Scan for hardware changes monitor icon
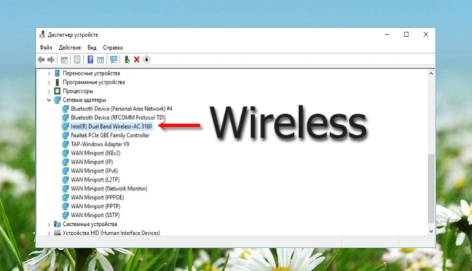472x271 pixels. (113, 59)
